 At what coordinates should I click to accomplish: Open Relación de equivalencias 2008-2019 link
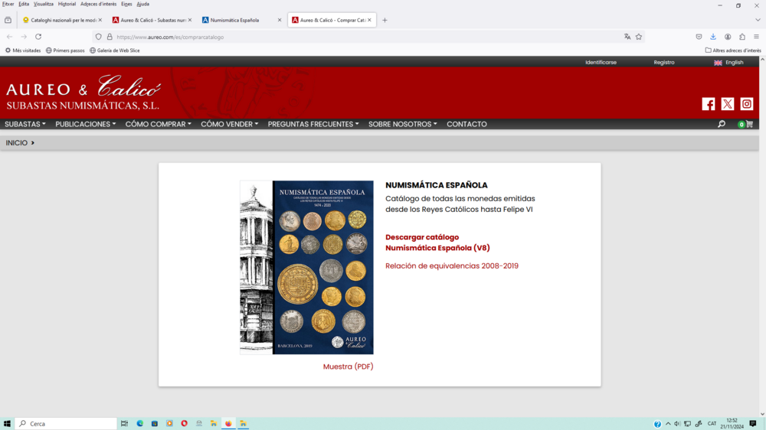[451, 266]
